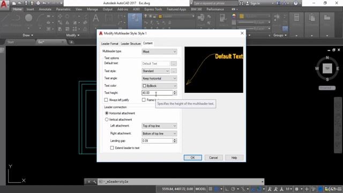Click the Text height spinner arrows

pos(175,93)
